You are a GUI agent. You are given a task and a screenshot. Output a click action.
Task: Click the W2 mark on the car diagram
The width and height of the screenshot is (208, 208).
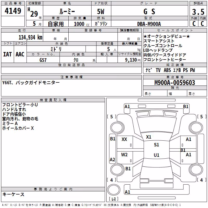click(124, 155)
